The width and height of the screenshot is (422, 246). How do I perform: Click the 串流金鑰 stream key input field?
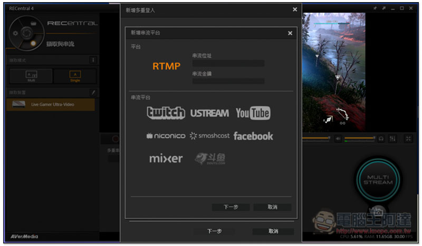(x=228, y=81)
